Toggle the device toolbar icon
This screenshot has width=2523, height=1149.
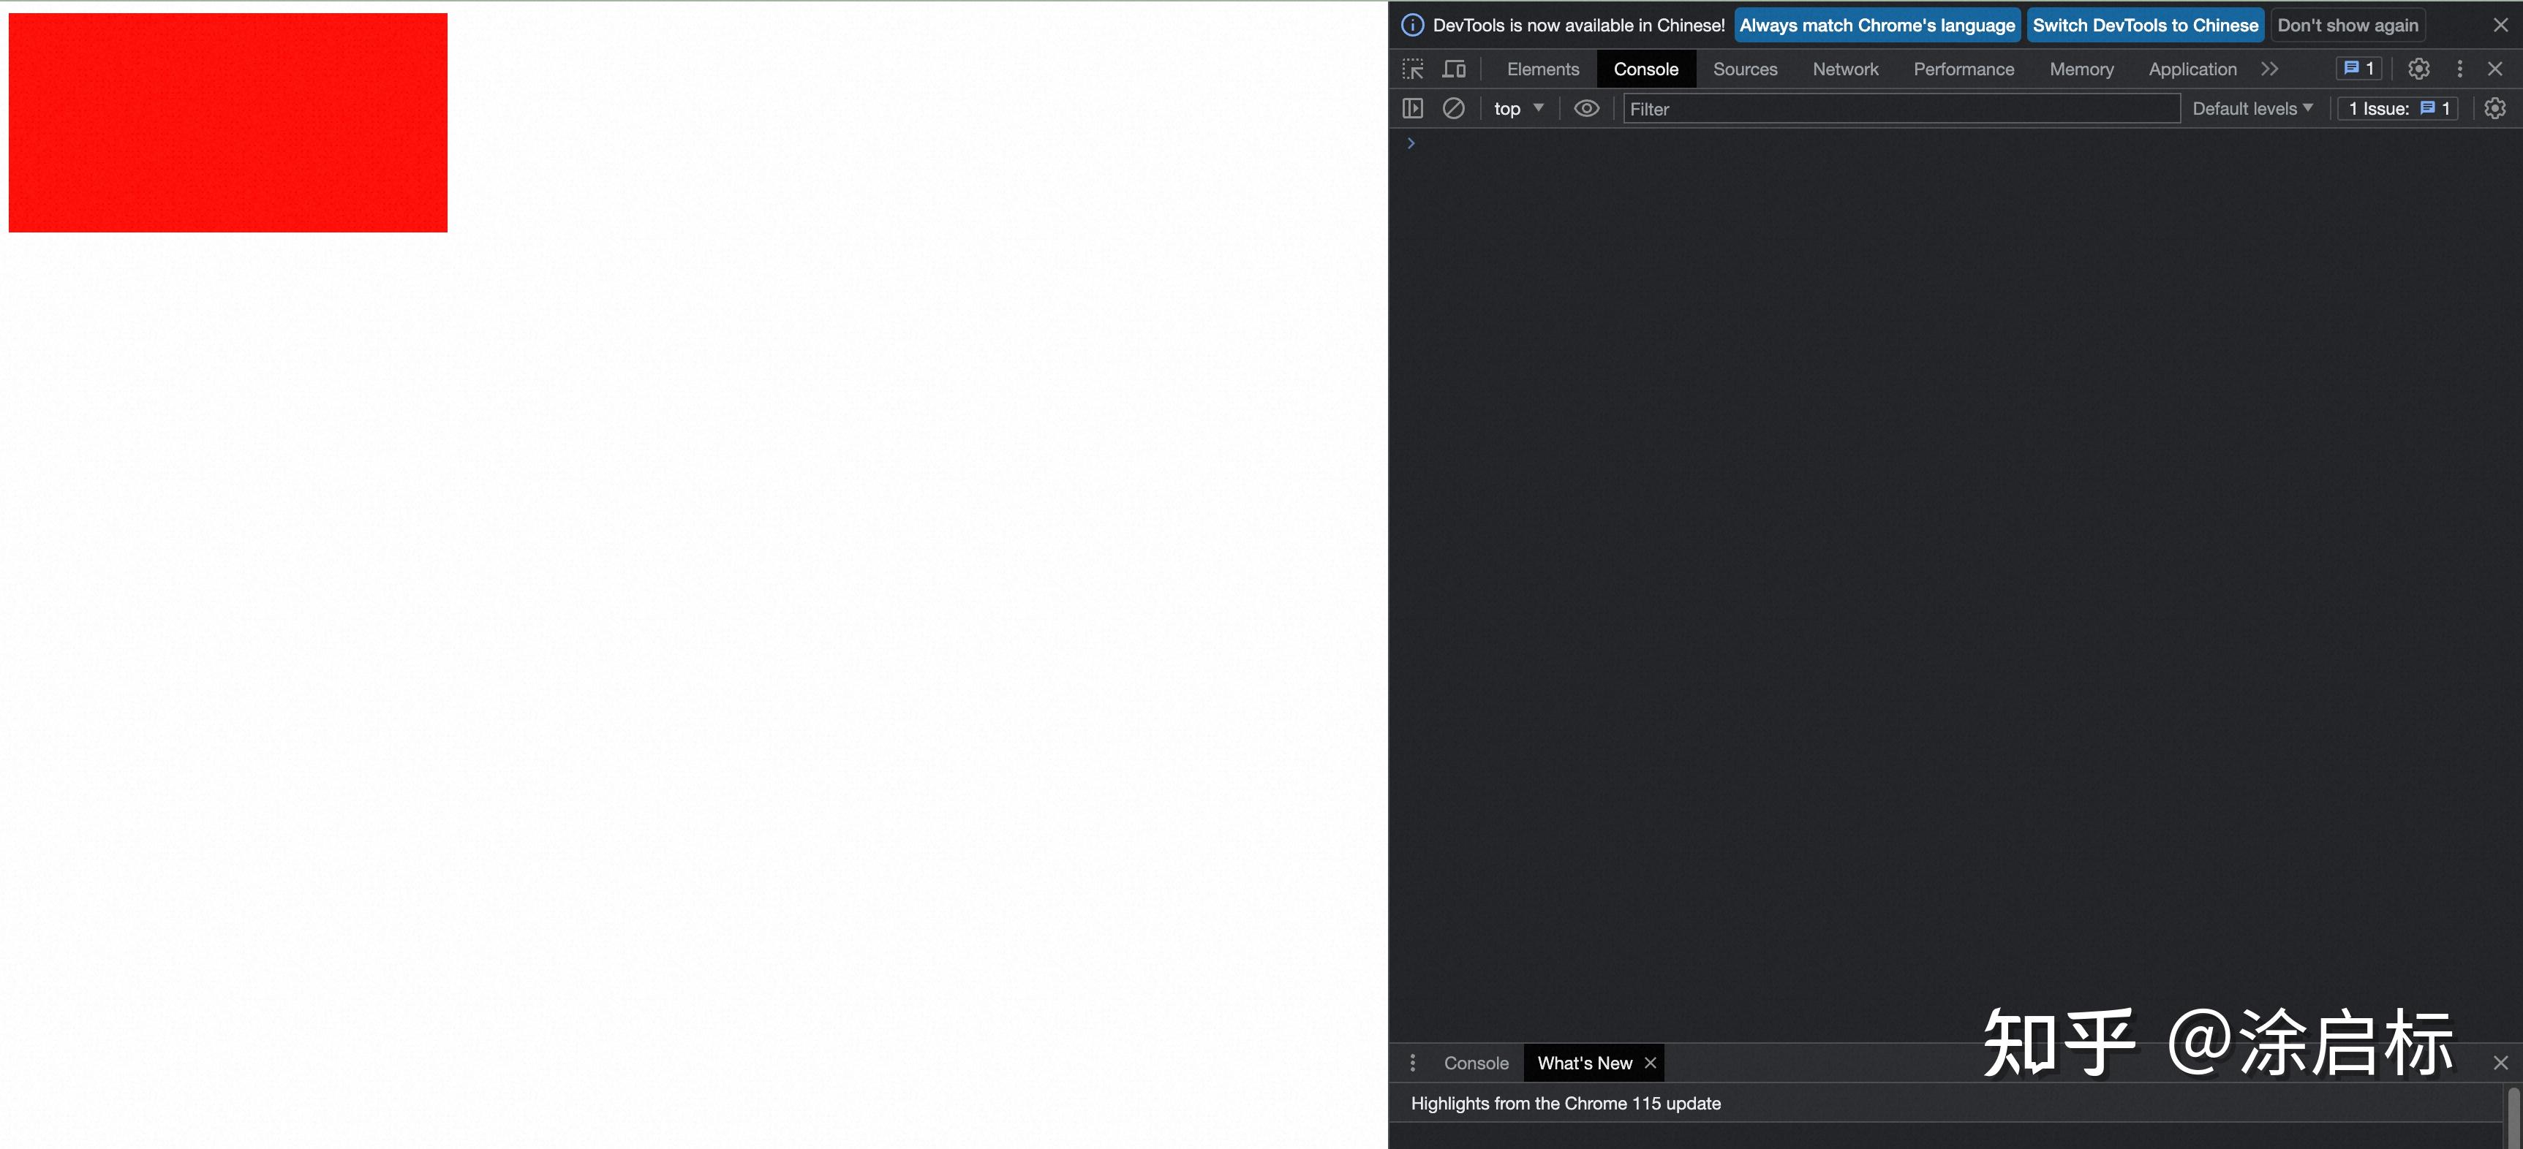click(x=1455, y=69)
